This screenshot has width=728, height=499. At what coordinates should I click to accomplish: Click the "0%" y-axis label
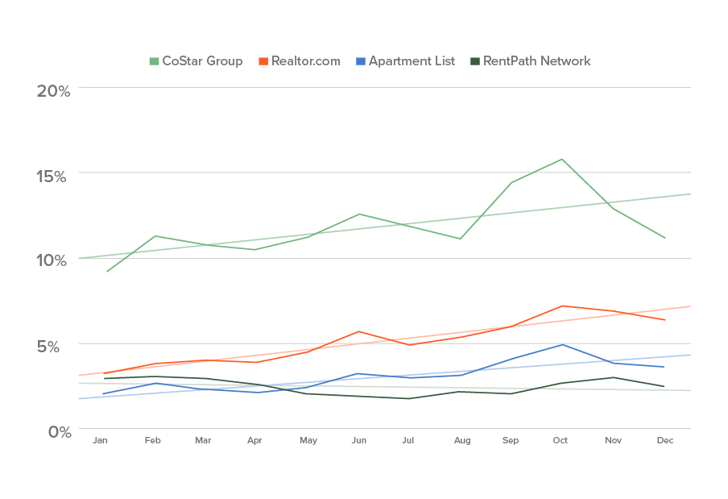(60, 432)
